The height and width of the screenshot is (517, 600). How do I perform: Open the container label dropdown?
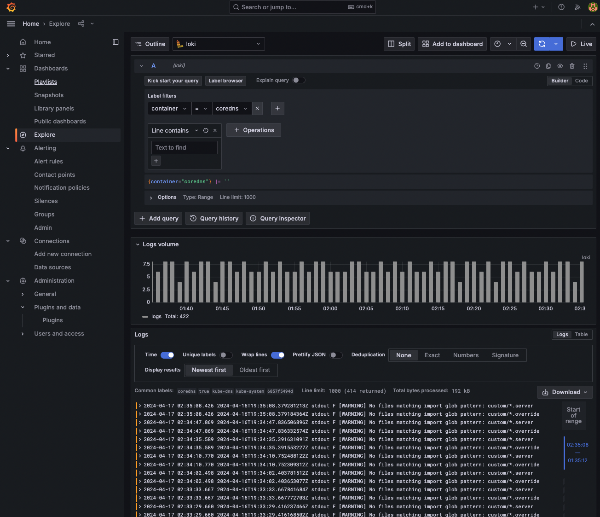point(169,109)
